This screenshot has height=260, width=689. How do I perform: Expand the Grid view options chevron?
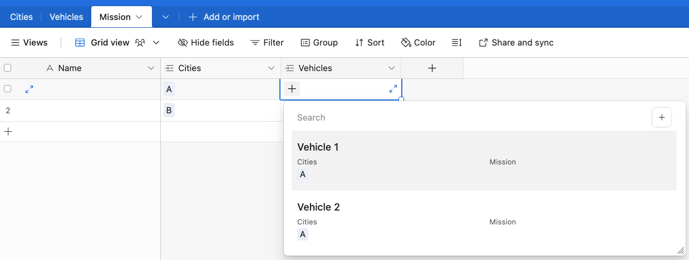click(x=156, y=43)
